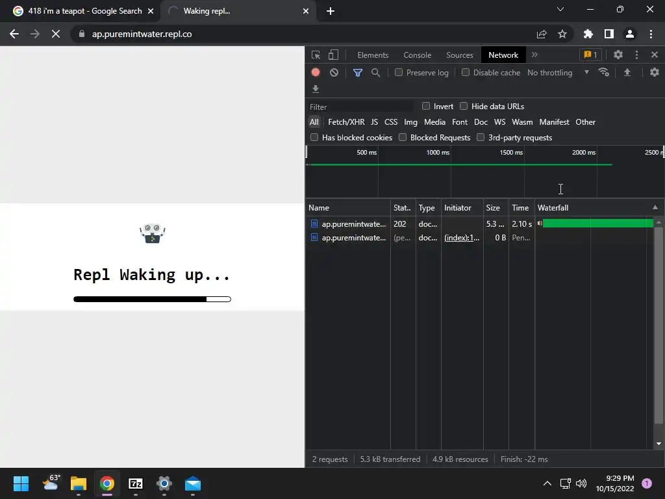Toggle the network filter funnel icon

coord(358,73)
